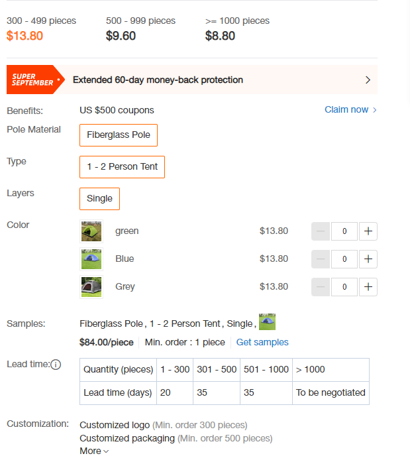The width and height of the screenshot is (410, 464).
Task: Click the green tent color thumbnail
Action: click(91, 231)
